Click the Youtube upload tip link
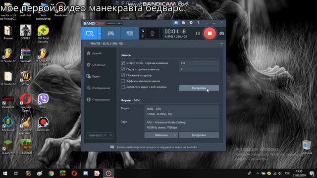 [x=157, y=147]
